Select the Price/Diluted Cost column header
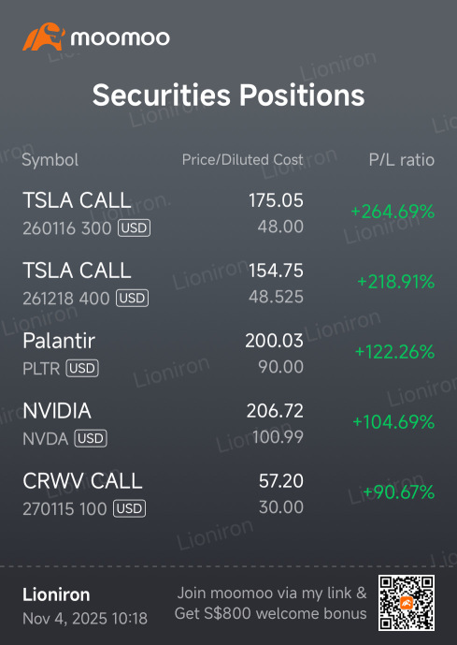The width and height of the screenshot is (457, 645). click(x=243, y=159)
